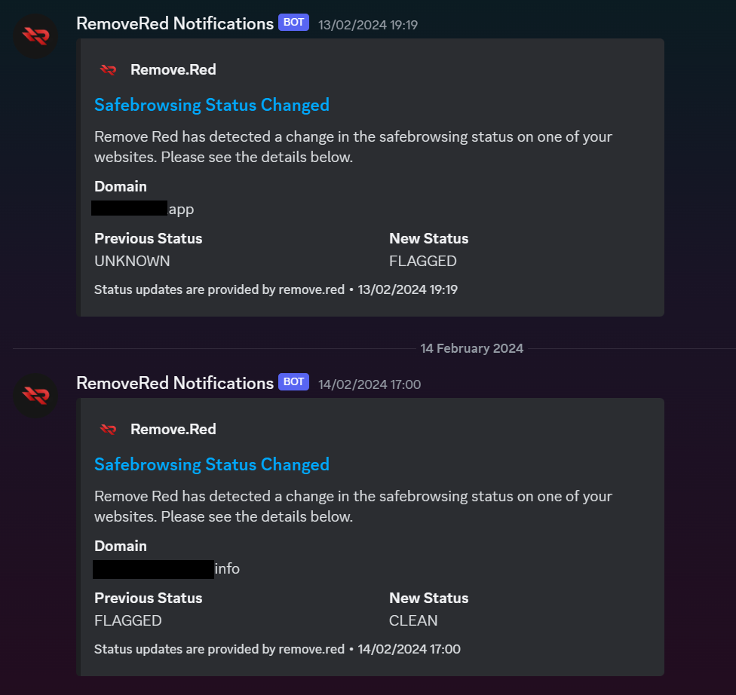Click the redacted domain ending in app

pyautogui.click(x=143, y=209)
